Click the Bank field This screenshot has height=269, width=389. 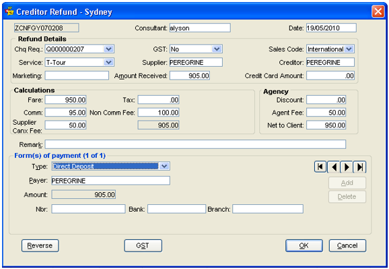tap(176, 209)
